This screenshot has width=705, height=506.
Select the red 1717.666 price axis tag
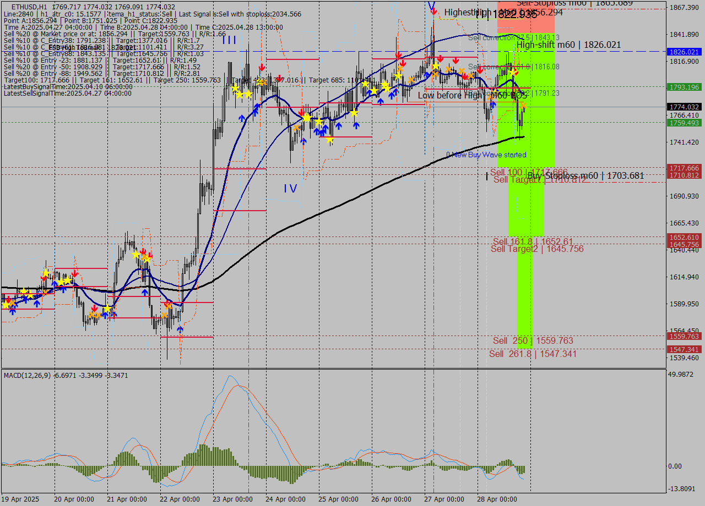pos(683,168)
